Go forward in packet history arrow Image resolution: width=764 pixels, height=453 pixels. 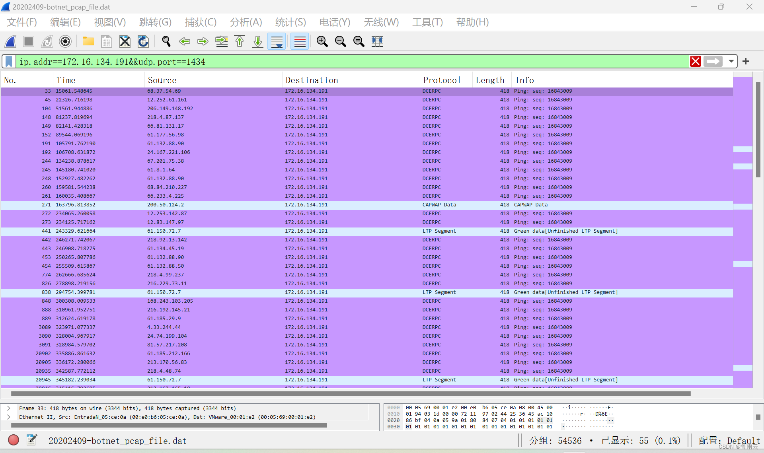(x=203, y=41)
